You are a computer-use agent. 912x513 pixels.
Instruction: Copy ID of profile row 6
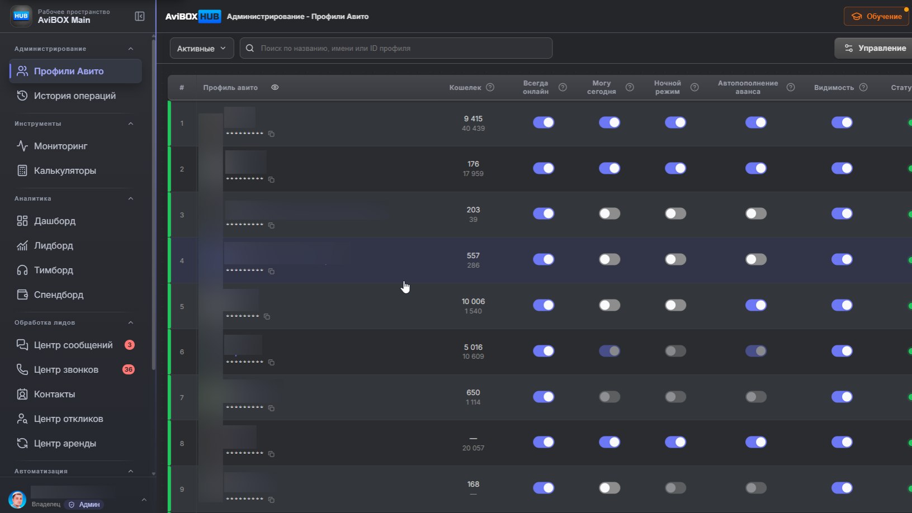[x=271, y=363]
